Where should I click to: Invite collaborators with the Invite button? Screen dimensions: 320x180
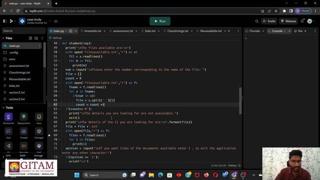click(x=269, y=21)
